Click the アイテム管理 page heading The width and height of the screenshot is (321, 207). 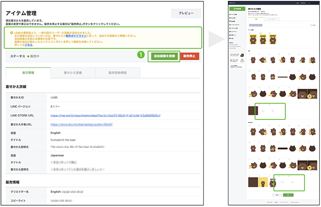[x=21, y=13]
